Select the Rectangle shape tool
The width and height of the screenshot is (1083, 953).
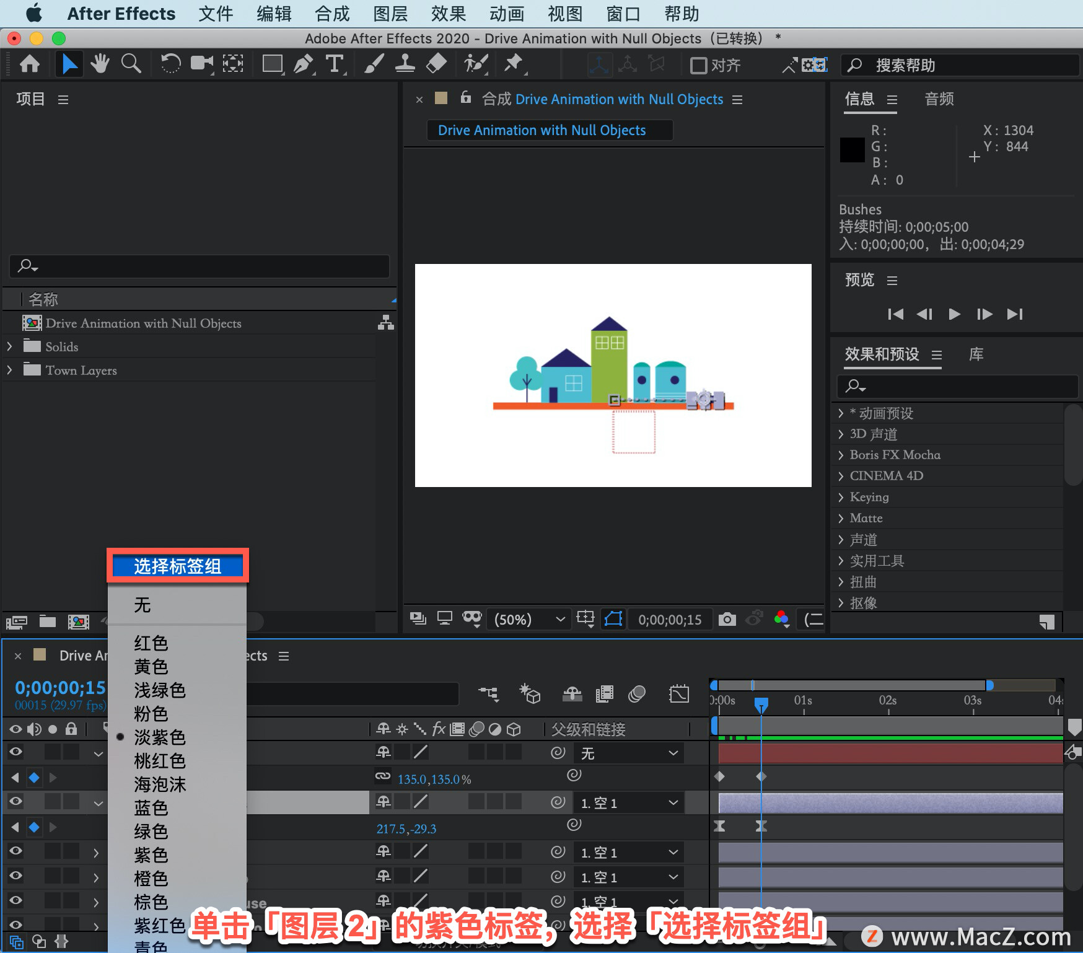pos(272,64)
